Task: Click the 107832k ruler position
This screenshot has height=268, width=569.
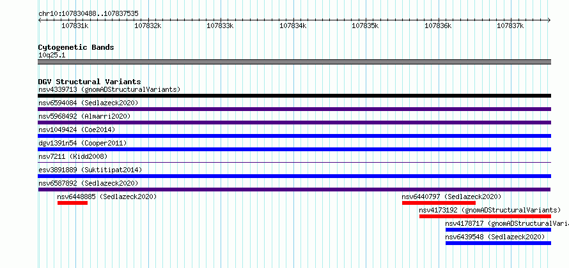Action: coord(148,26)
